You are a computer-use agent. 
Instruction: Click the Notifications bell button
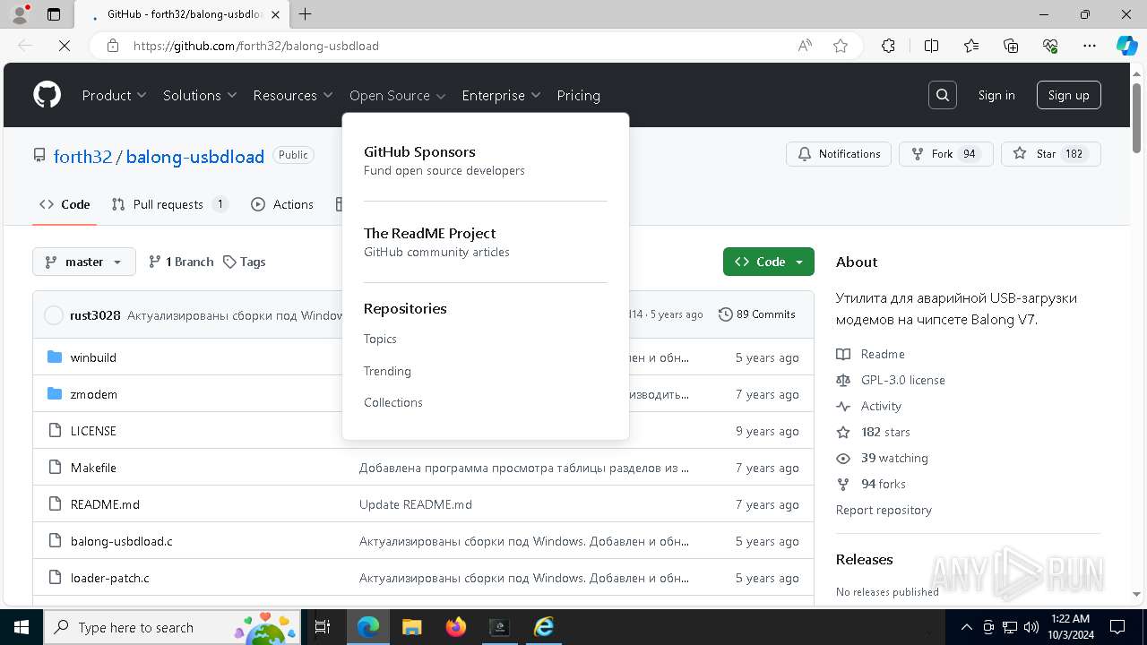(x=839, y=154)
